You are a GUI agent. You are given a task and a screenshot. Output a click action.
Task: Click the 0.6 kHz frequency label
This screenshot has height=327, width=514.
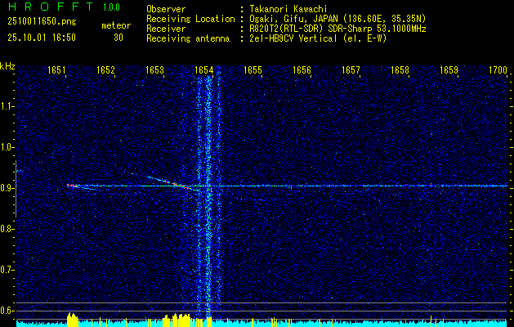point(6,311)
